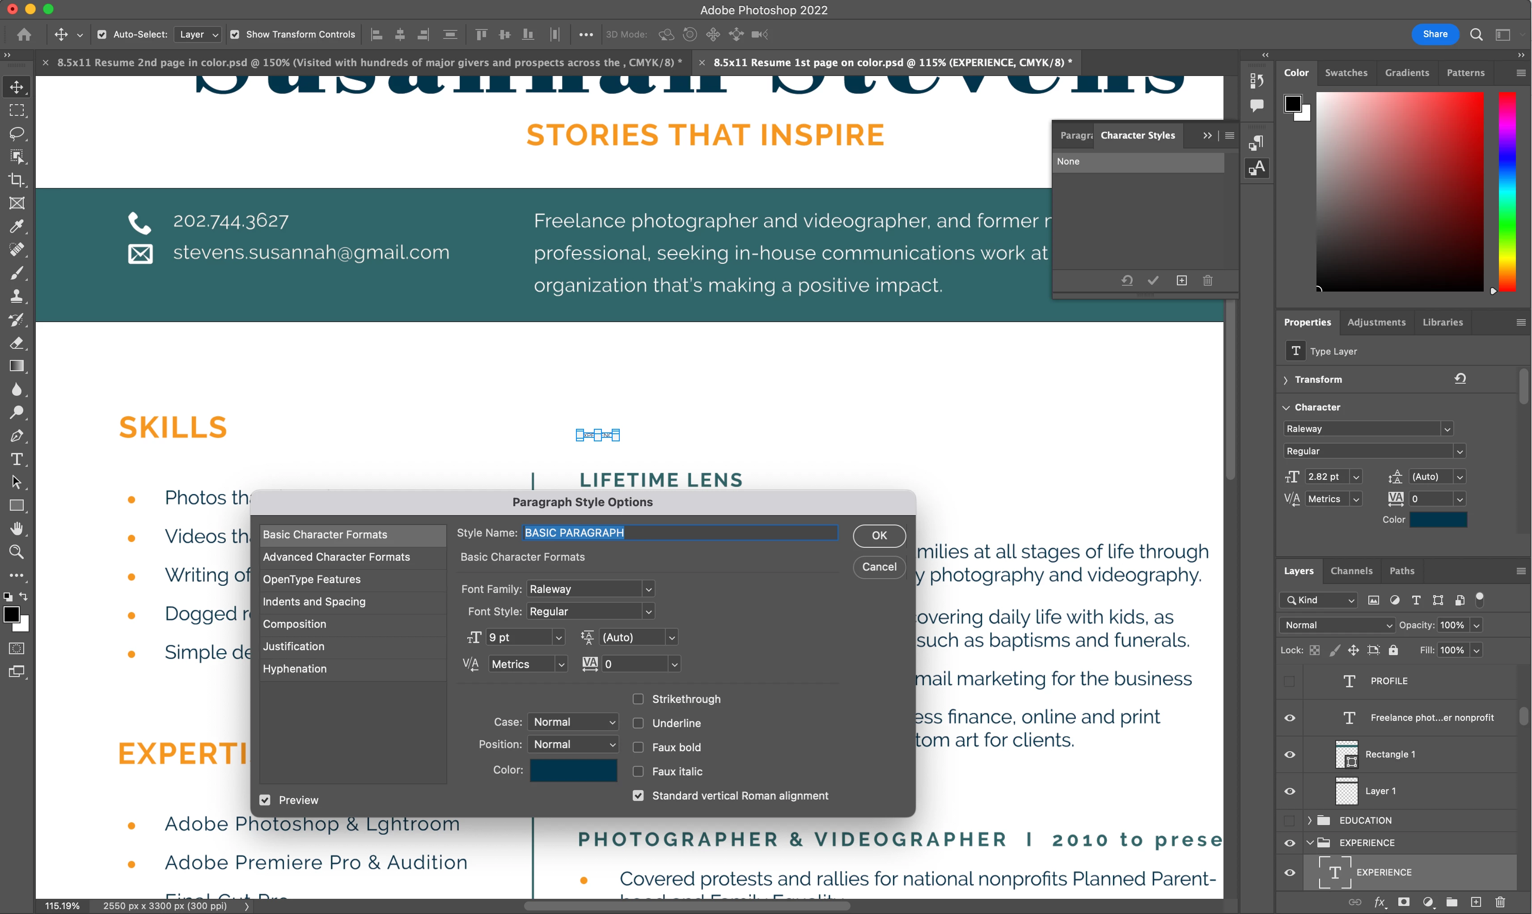
Task: Select the Hand tool
Action: [17, 529]
